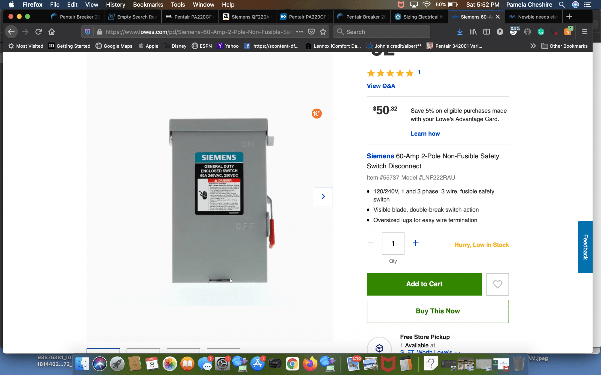The width and height of the screenshot is (601, 375).
Task: Open the Trash in the dock
Action: tap(519, 364)
